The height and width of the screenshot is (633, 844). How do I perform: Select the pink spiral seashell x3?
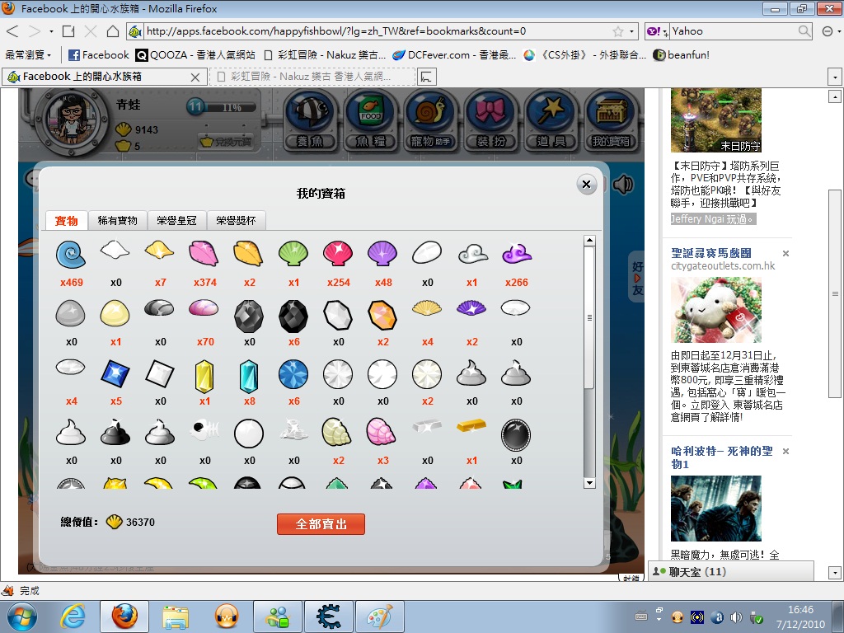(x=381, y=432)
